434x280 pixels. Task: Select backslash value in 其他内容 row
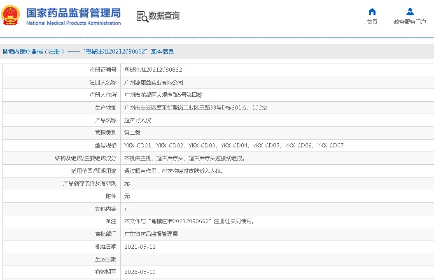(126, 209)
